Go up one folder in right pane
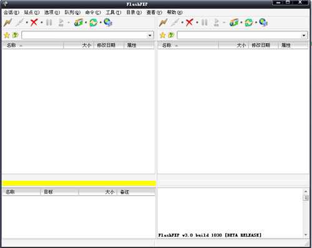Screen dimensions: 312x248 171,36
